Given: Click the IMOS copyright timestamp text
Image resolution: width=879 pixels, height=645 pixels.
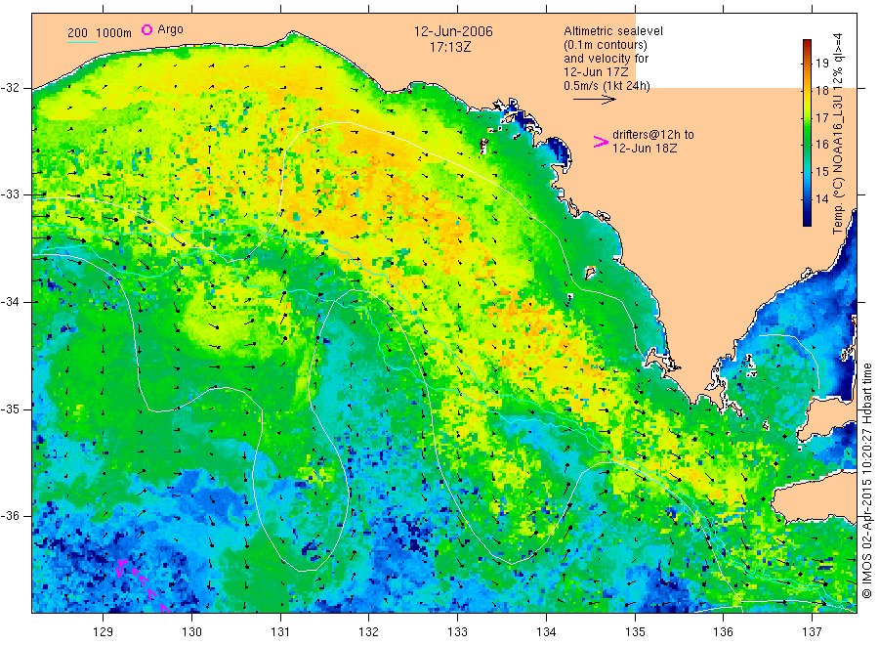Looking at the screenshot, I should click(866, 481).
